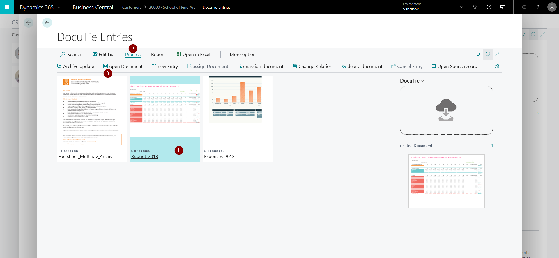Click Open in Excel
559x258 pixels.
193,54
